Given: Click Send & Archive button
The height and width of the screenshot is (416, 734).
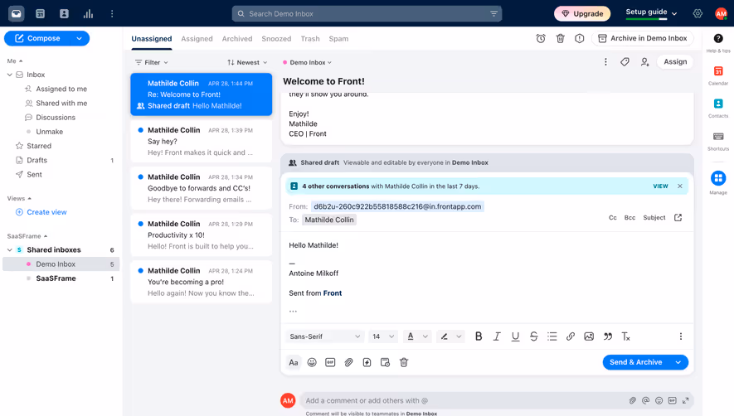Looking at the screenshot, I should click(x=635, y=362).
